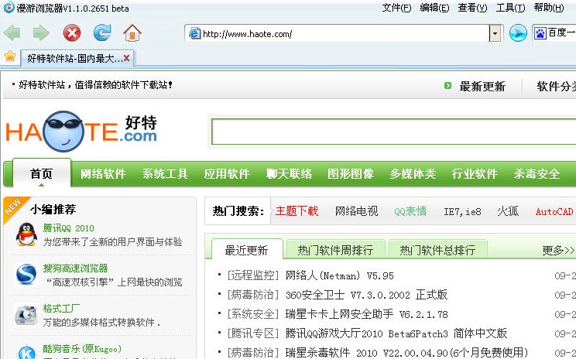Click the [系统安全] category tag
576x359 pixels.
(x=252, y=314)
